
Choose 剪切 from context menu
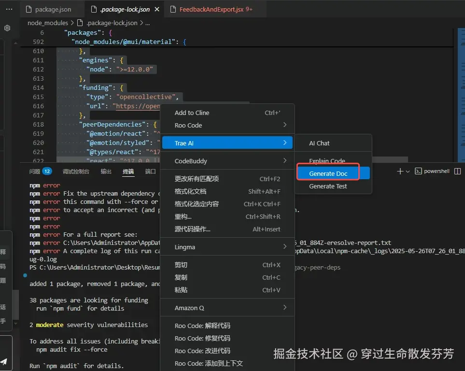[227, 265]
